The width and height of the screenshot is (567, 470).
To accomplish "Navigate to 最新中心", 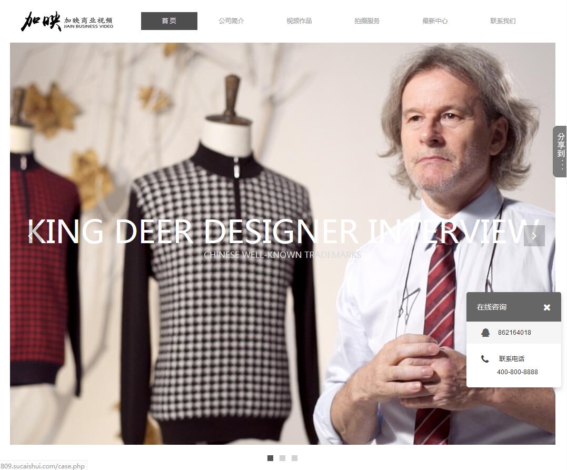I will pyautogui.click(x=435, y=21).
